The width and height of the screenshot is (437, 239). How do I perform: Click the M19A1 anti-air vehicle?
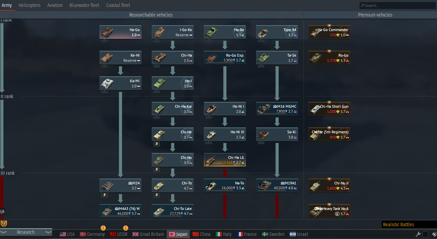tap(277, 185)
